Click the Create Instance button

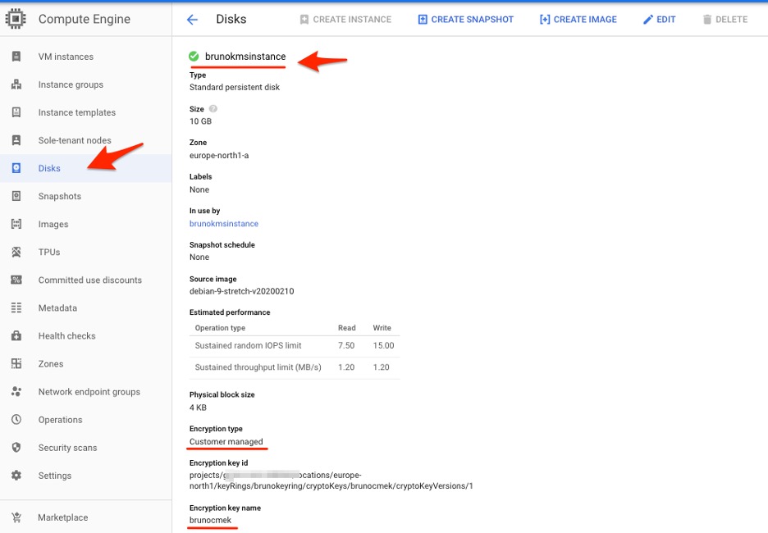345,20
